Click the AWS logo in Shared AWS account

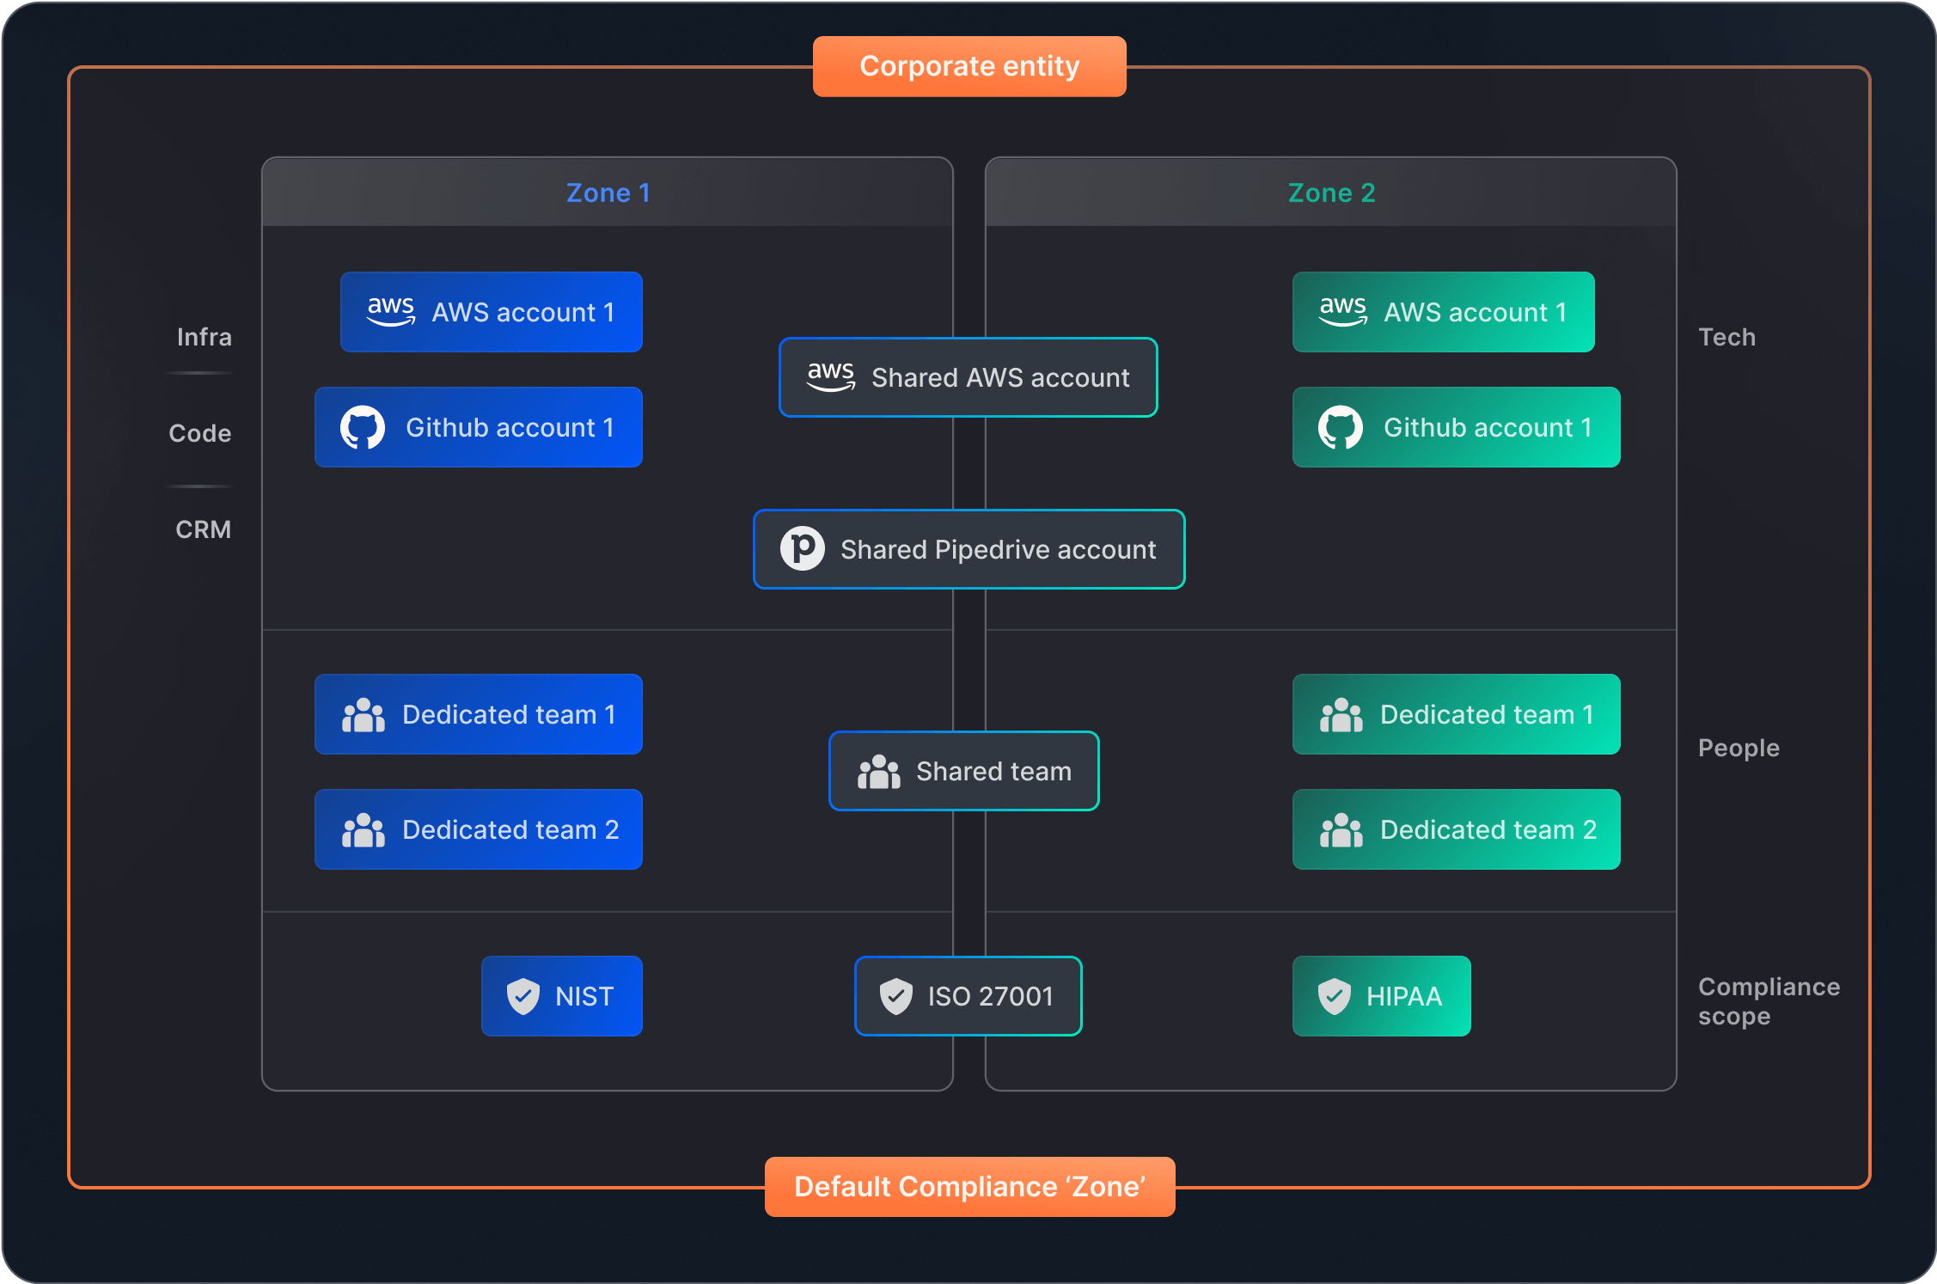coord(831,376)
